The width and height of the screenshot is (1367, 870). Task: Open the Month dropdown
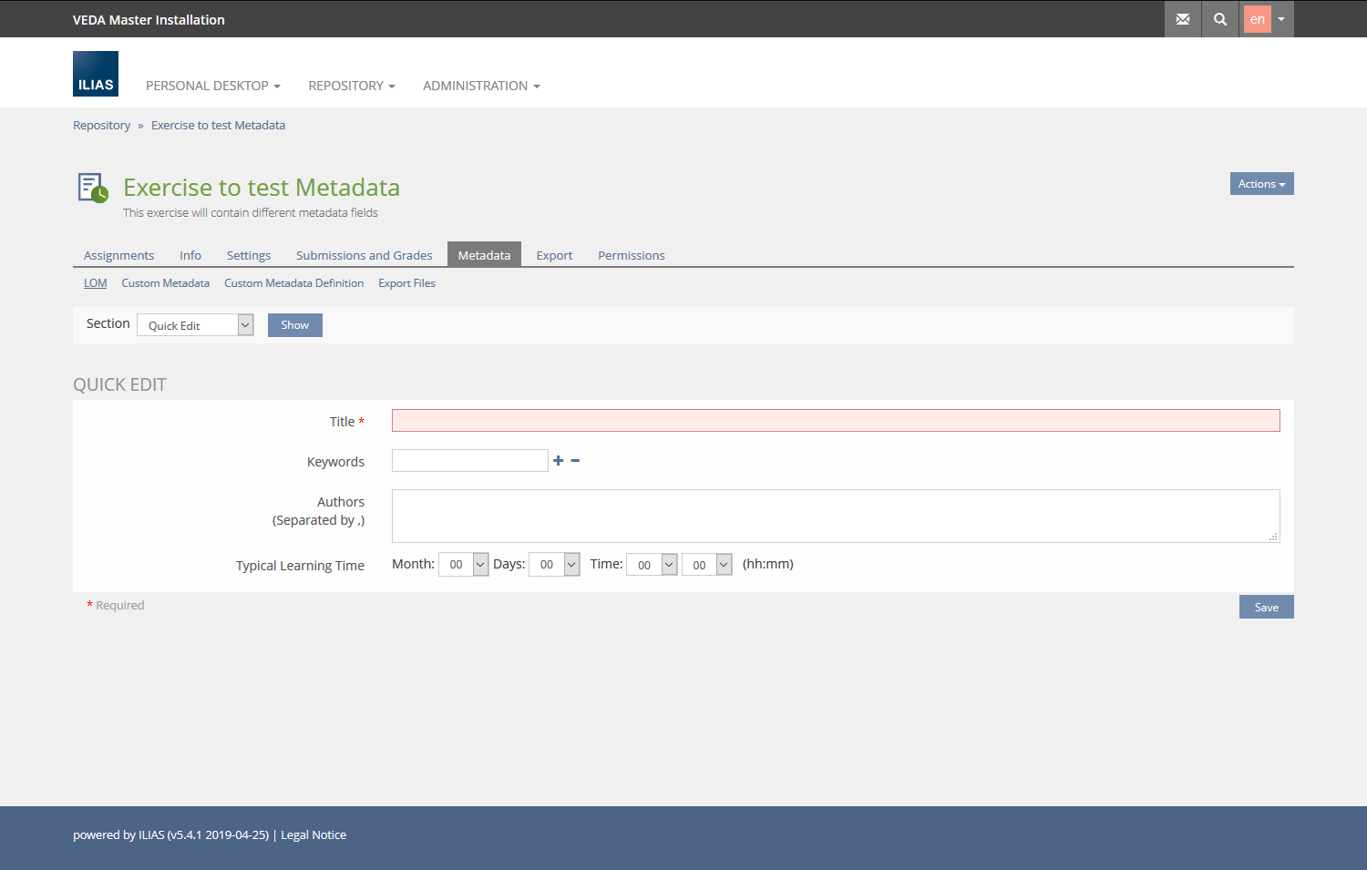(464, 565)
